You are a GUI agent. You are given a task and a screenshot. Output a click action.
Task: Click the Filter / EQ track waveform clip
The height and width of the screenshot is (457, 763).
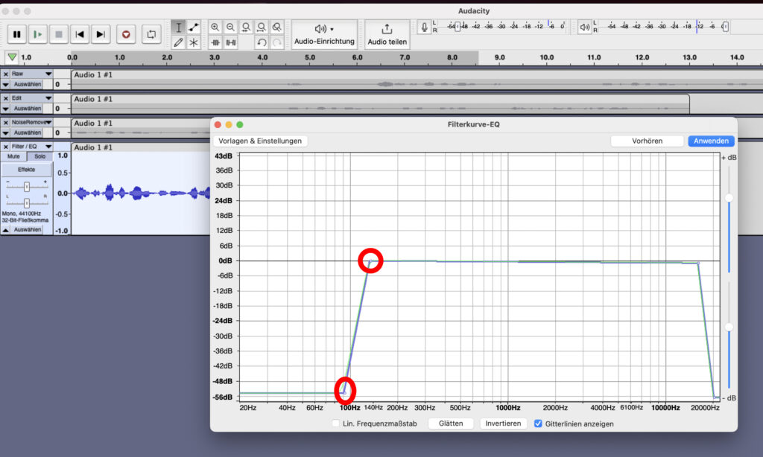pyautogui.click(x=141, y=193)
